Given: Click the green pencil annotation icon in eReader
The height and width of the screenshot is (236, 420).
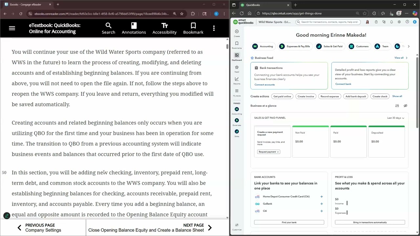Looking at the screenshot, I should pyautogui.click(x=7, y=216).
